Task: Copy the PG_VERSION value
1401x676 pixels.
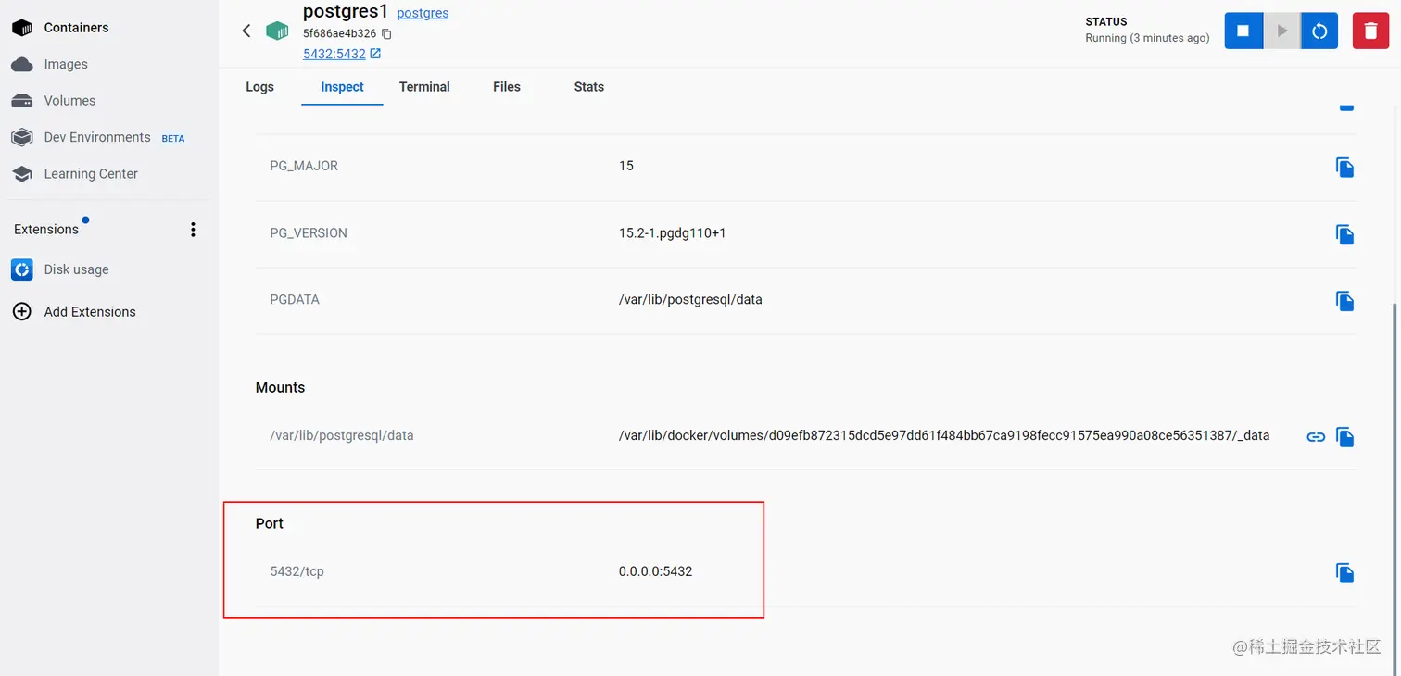Action: (1344, 233)
